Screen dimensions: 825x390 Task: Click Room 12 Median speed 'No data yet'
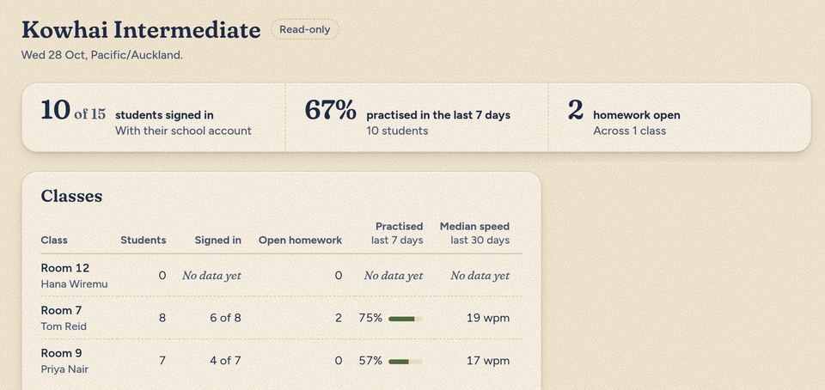pyautogui.click(x=480, y=276)
